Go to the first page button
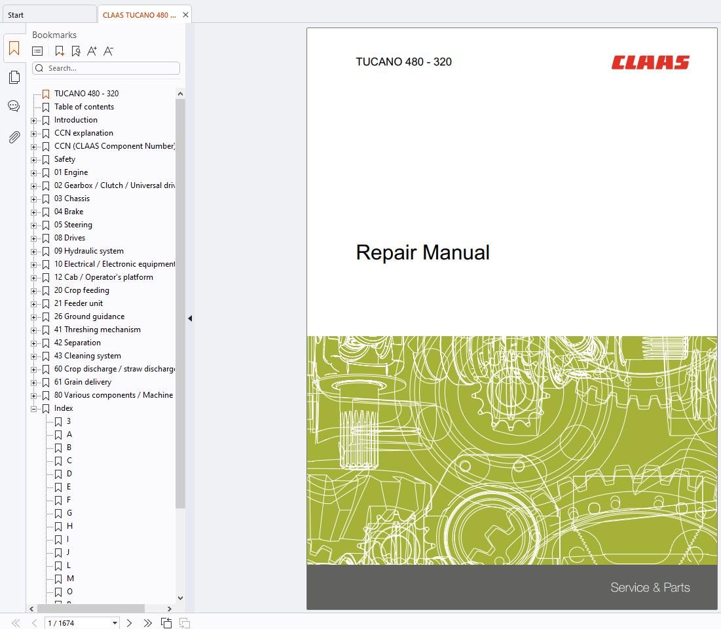The height and width of the screenshot is (629, 721). click(16, 623)
